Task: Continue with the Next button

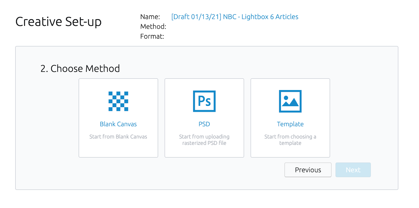Action: coord(353,170)
